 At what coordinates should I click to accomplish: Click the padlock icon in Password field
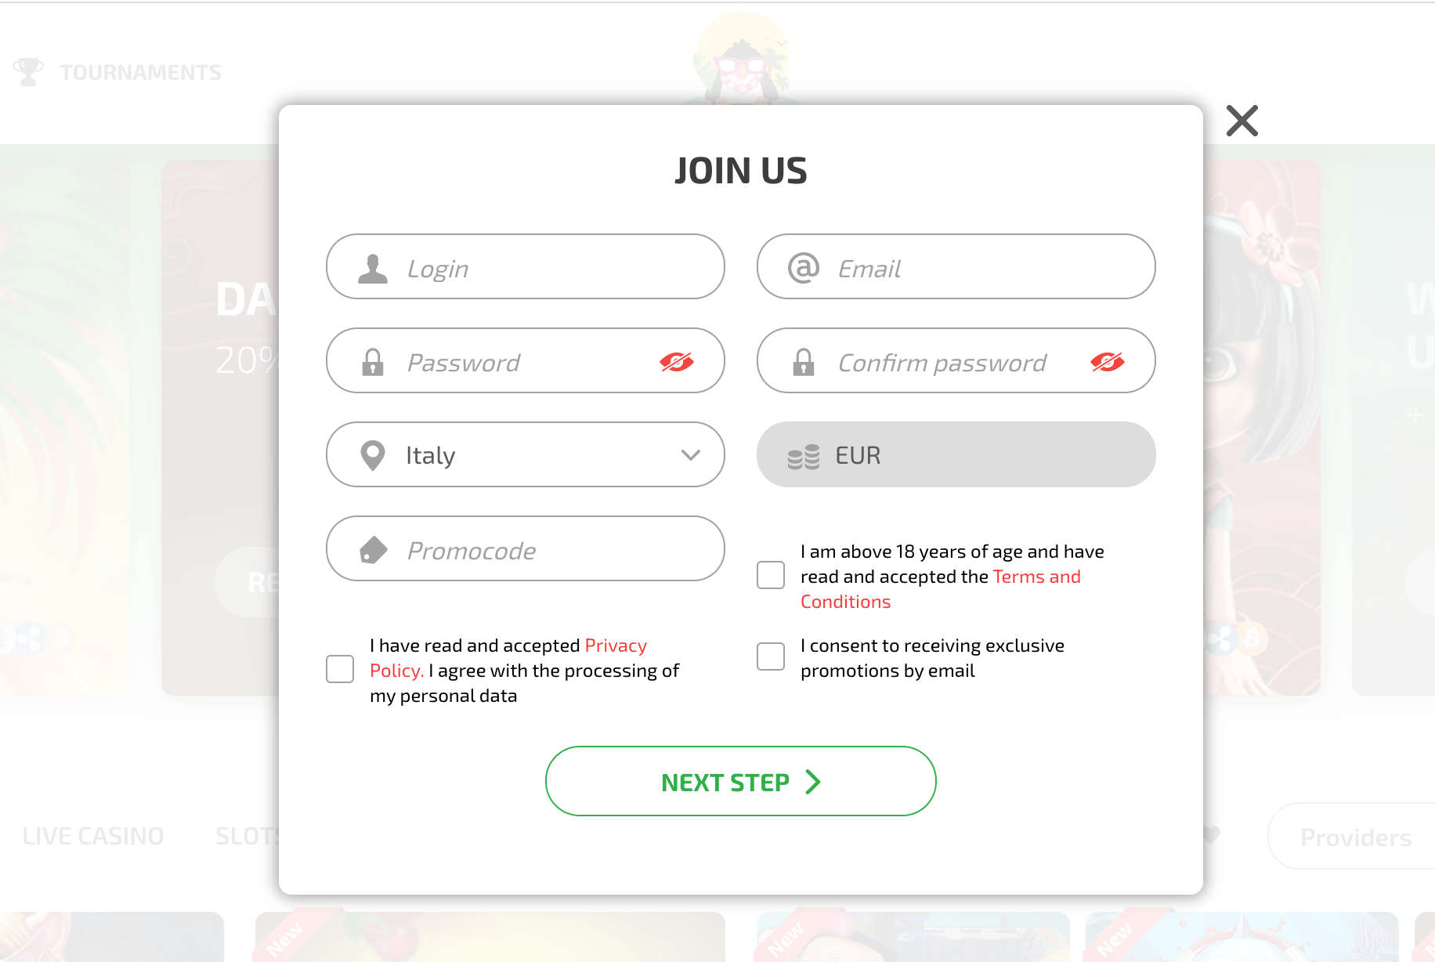pos(373,361)
